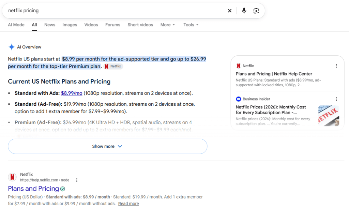Click the Premium (Ad-Free) bullet label
Screen dimensions: 349x210
[38, 122]
